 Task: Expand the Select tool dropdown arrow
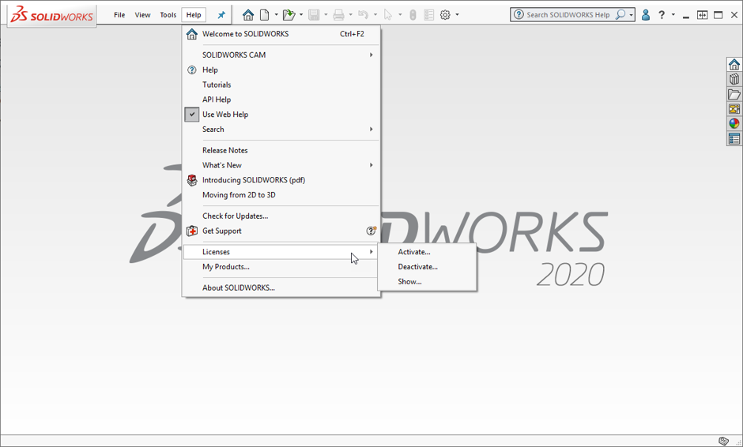400,15
